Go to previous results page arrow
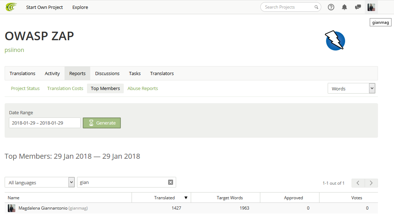Viewport: 394px width, 216px height. 358,183
